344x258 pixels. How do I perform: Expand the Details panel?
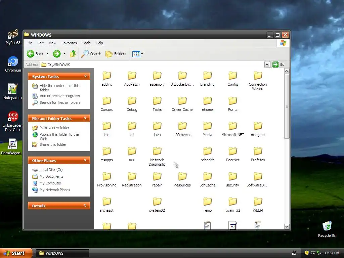click(x=85, y=206)
